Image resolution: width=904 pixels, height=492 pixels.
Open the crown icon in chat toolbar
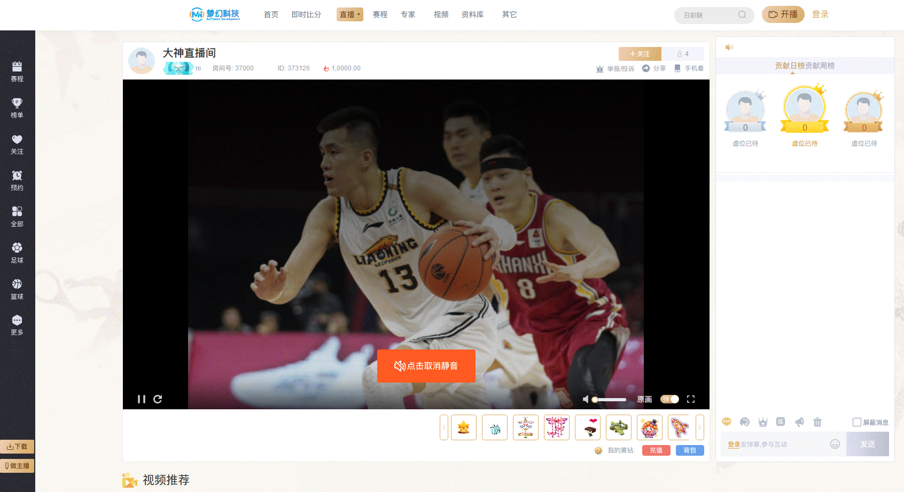click(x=763, y=422)
